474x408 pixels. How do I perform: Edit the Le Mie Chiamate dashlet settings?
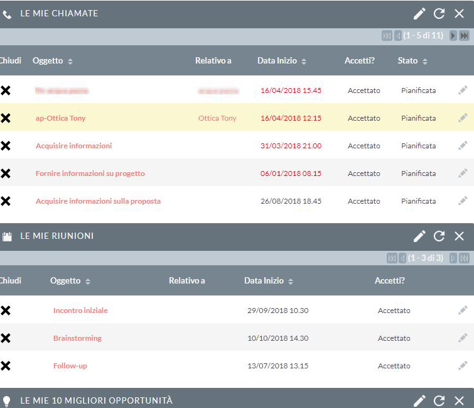coord(419,14)
